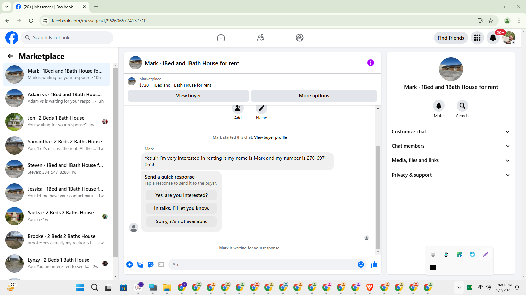Image resolution: width=526 pixels, height=295 pixels.
Task: Expand Media, files and links section
Action: 451,160
